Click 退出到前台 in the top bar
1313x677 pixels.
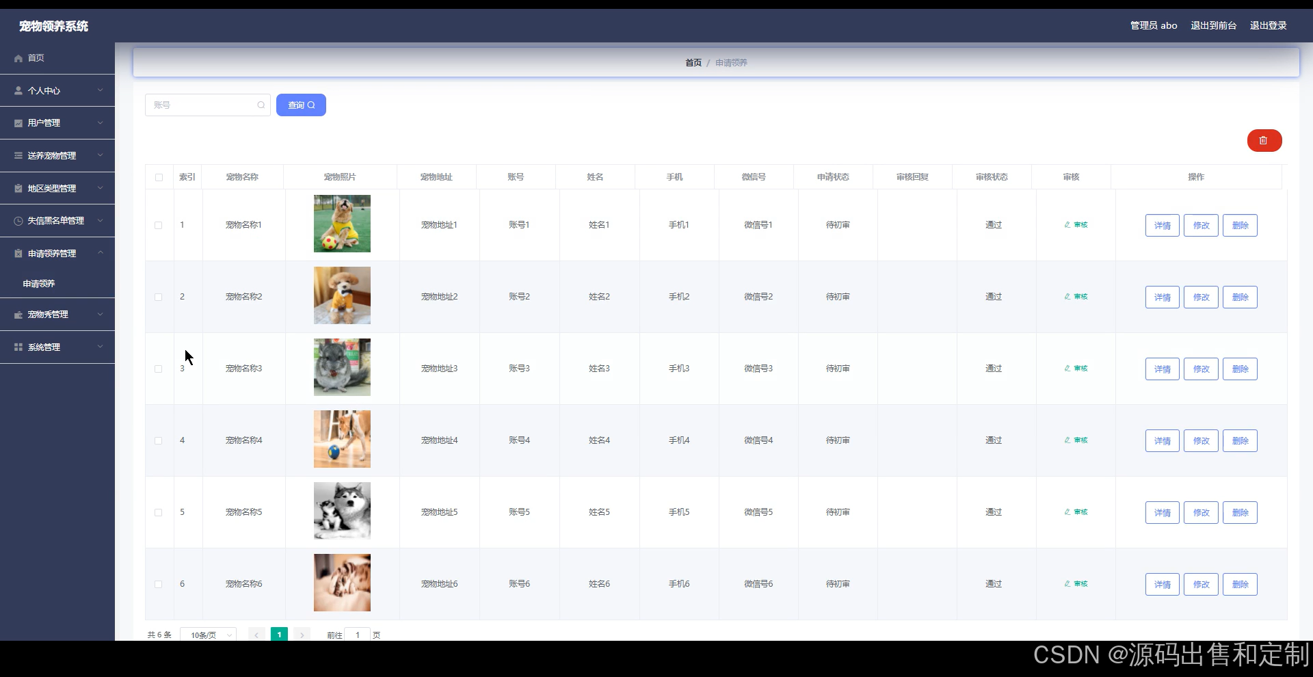[1214, 25]
